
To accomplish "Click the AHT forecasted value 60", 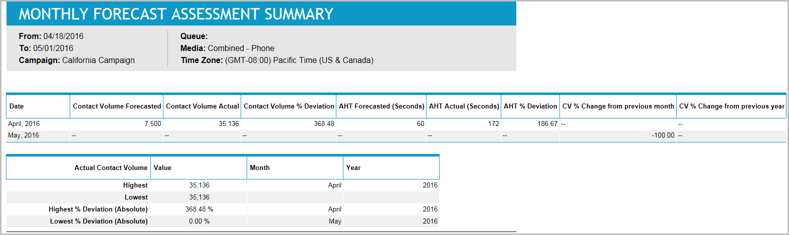I will [421, 123].
